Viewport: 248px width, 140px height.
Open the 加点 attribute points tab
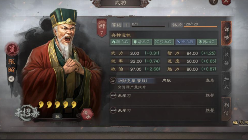pos(227,83)
